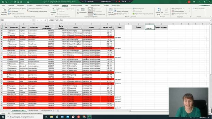
Task: Open Разгруппировать dropdown arrow
Action: (x=185, y=11)
